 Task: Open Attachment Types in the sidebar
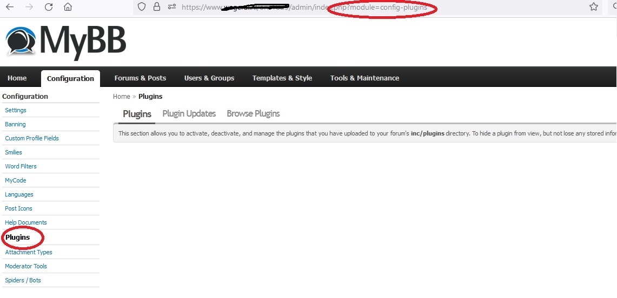pyautogui.click(x=29, y=253)
